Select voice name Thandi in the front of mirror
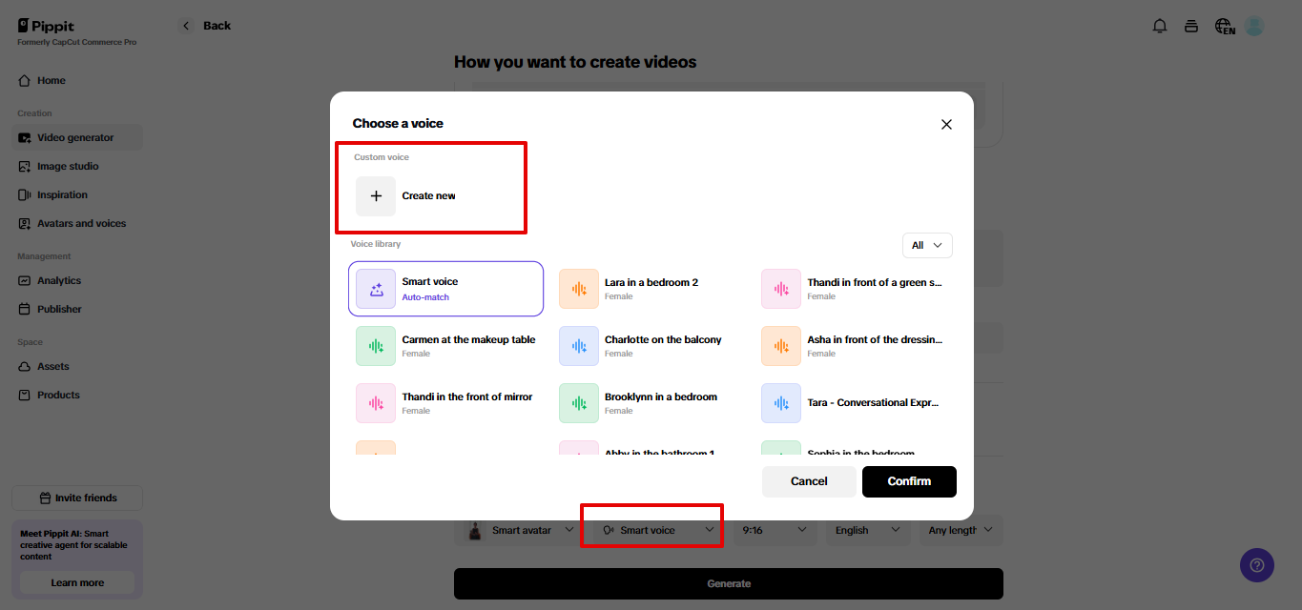1302x610 pixels. pos(467,396)
